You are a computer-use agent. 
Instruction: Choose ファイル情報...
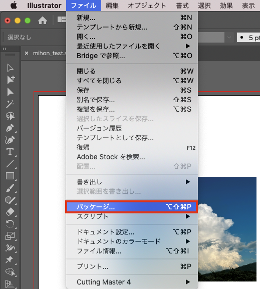coord(132,251)
